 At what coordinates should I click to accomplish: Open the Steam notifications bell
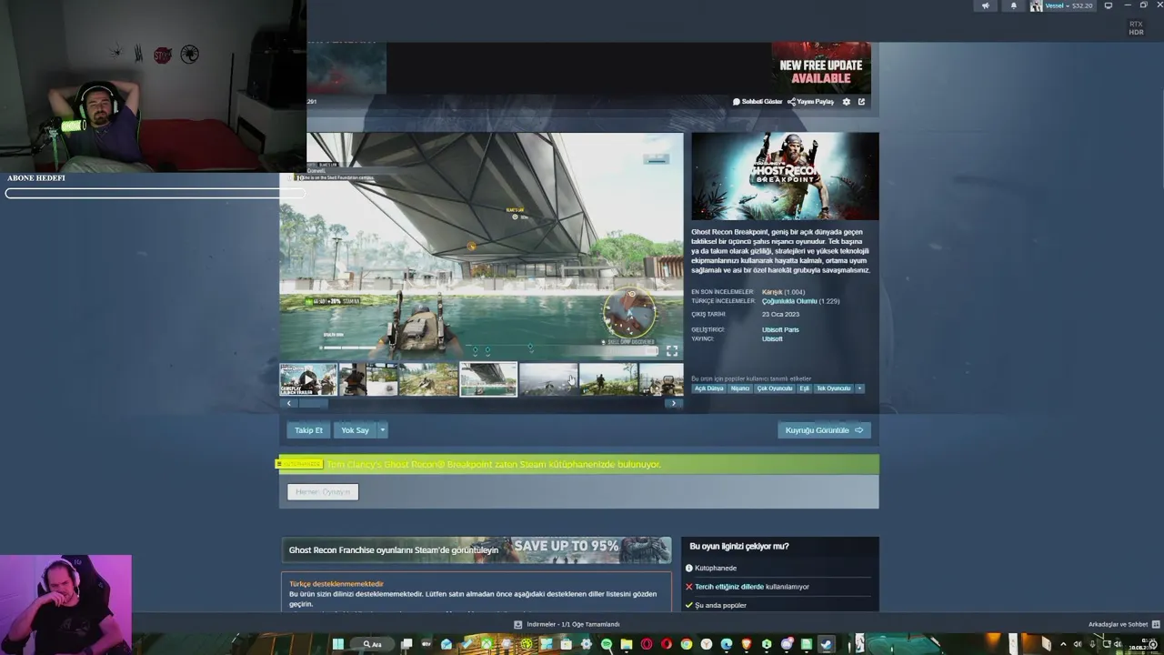(x=1014, y=5)
